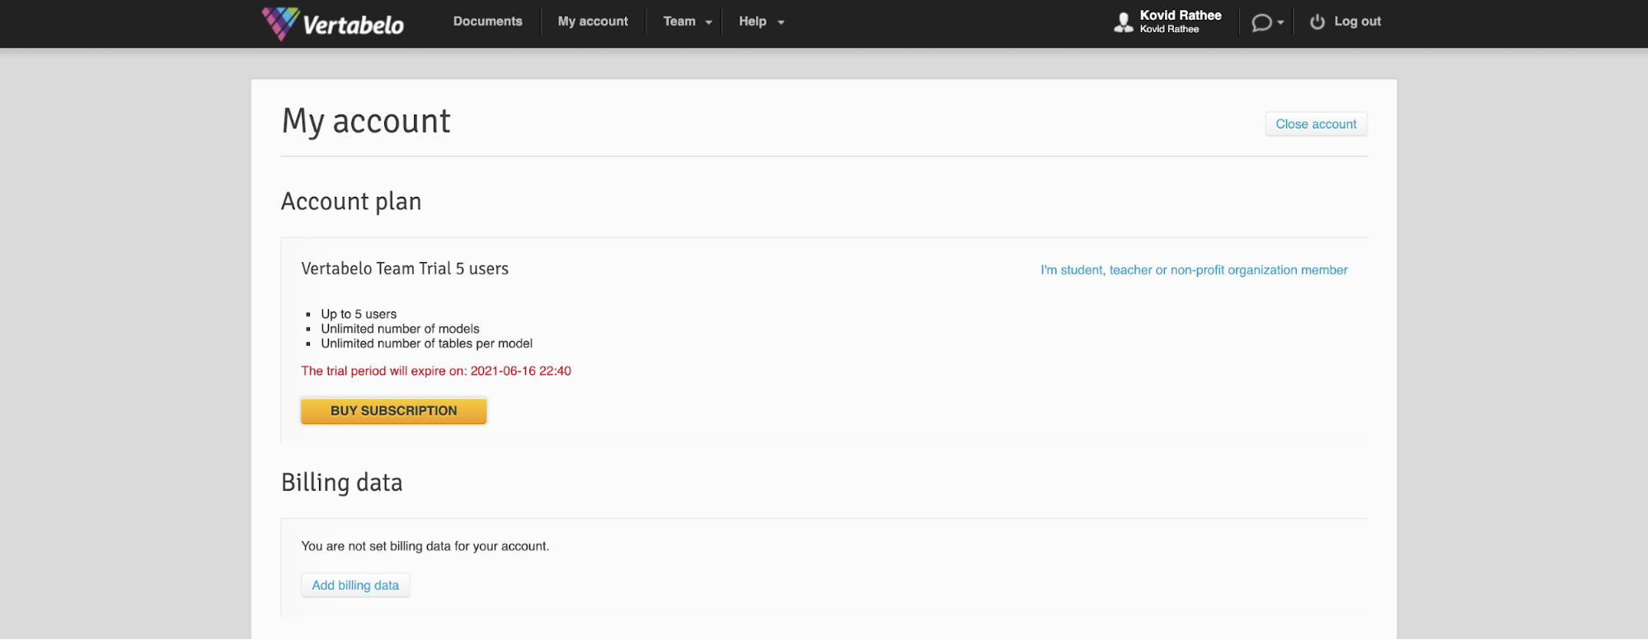Open the chat bubble feedback icon
The width and height of the screenshot is (1648, 640).
(1261, 22)
